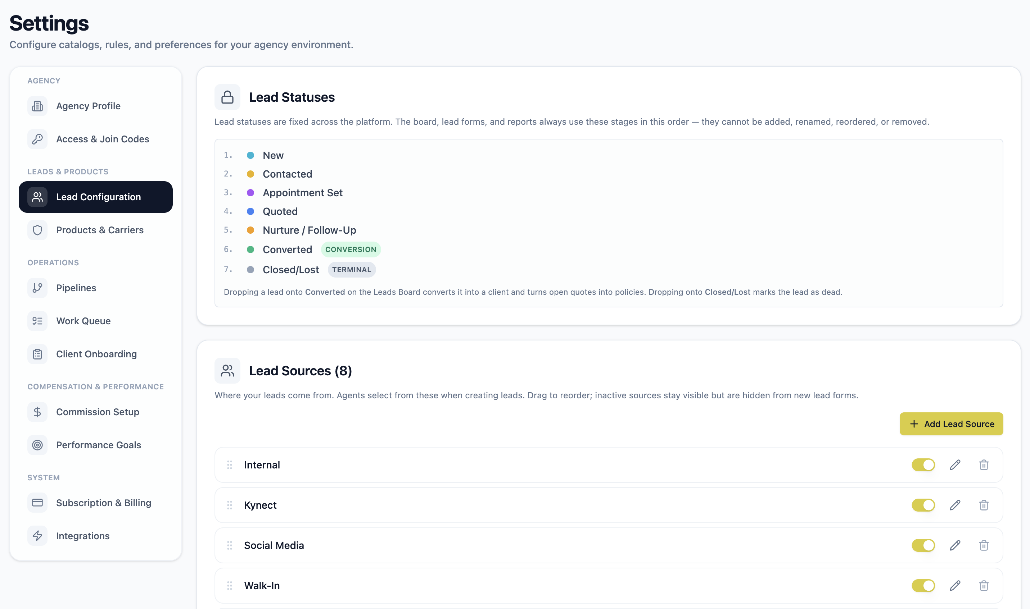Disable the Kynect lead source
The height and width of the screenshot is (609, 1030).
[923, 505]
